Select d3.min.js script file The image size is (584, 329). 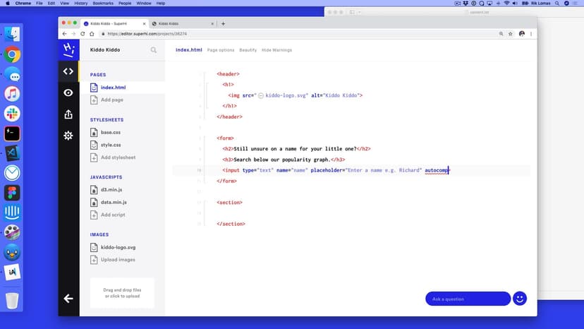pyautogui.click(x=113, y=190)
